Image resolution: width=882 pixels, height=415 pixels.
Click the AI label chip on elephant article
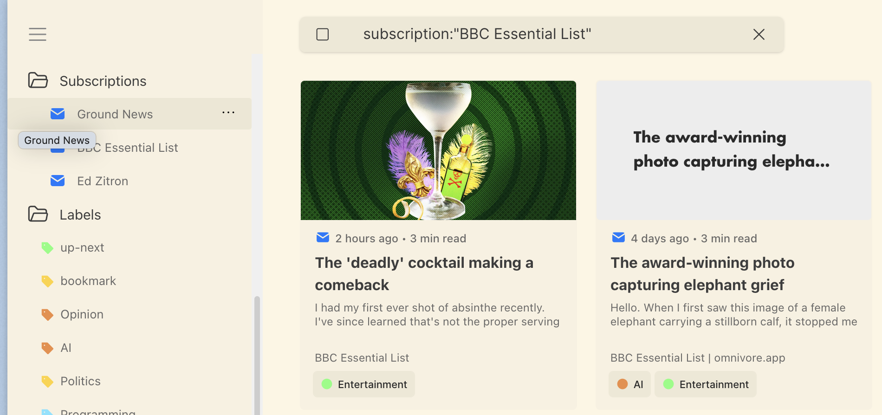pyautogui.click(x=630, y=384)
